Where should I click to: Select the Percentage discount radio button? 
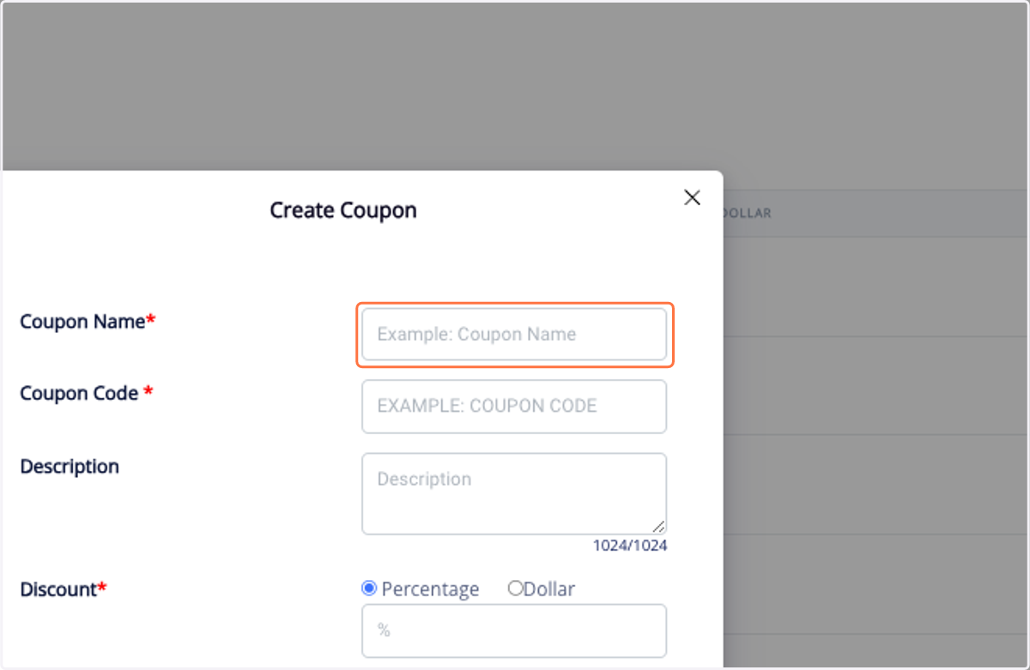coord(369,589)
